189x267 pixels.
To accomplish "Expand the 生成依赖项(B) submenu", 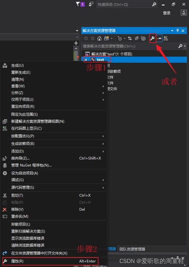I will (54, 144).
